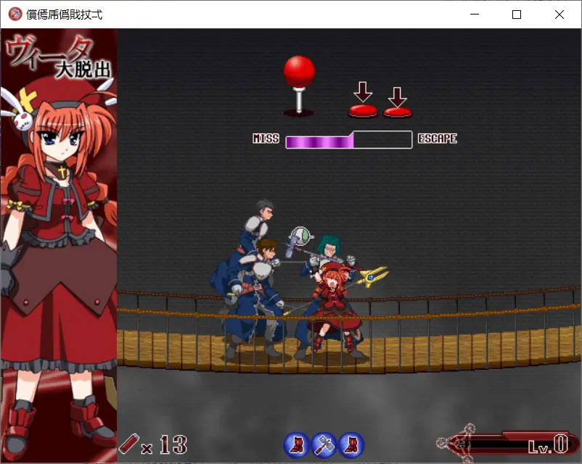Click the game's app icon in title bar
The height and width of the screenshot is (464, 582).
pos(15,14)
